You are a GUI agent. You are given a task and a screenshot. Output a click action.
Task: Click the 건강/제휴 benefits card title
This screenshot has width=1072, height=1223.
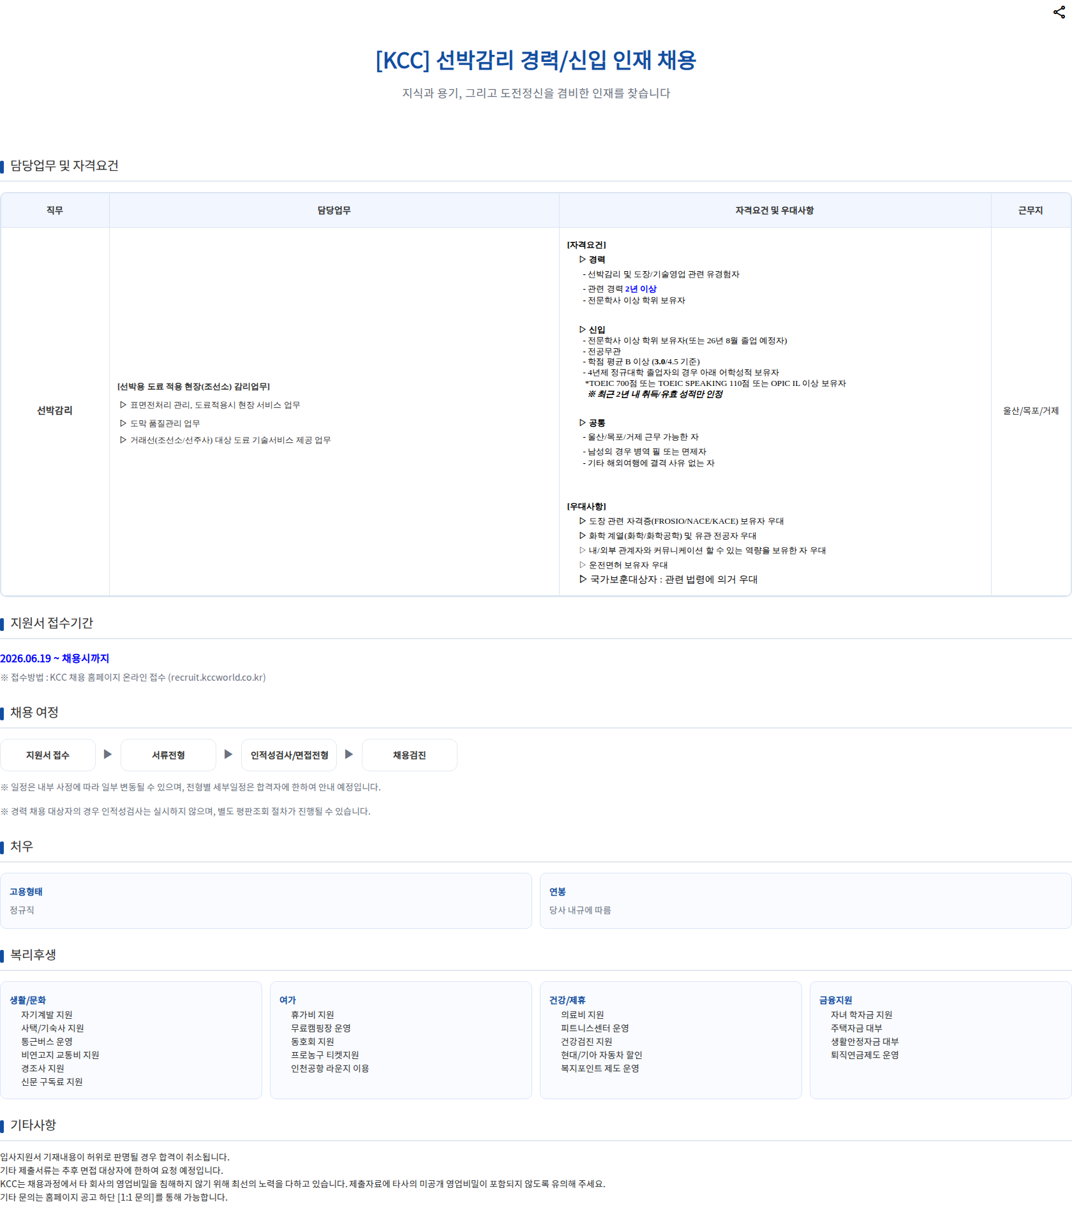[x=567, y=1000]
